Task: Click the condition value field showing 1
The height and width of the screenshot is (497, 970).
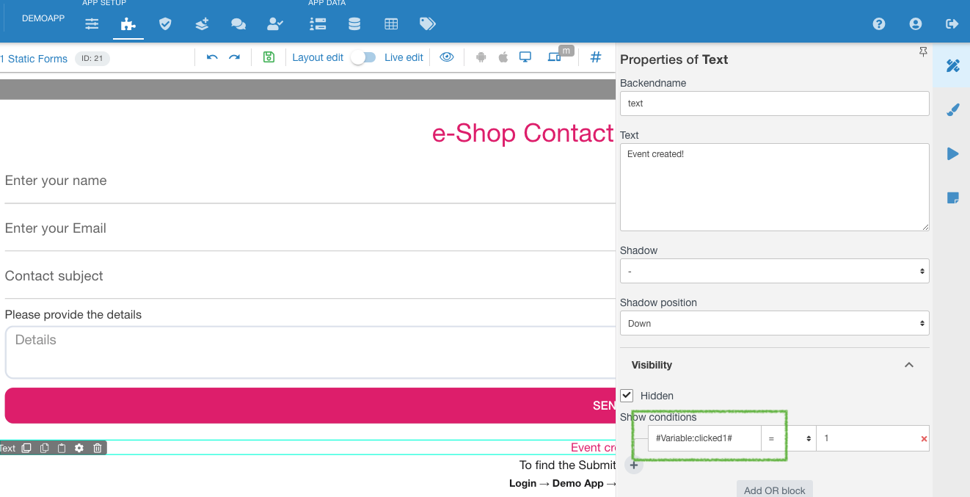Action: (867, 438)
